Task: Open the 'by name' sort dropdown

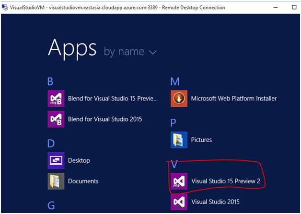Action: [x=130, y=52]
